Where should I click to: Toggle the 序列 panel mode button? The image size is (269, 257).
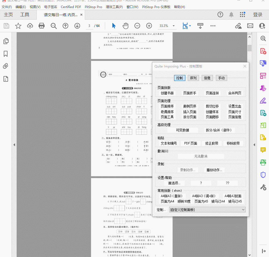193,78
